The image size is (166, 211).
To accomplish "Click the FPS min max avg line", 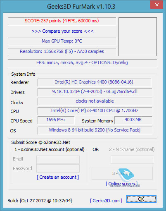I will pos(82,63).
